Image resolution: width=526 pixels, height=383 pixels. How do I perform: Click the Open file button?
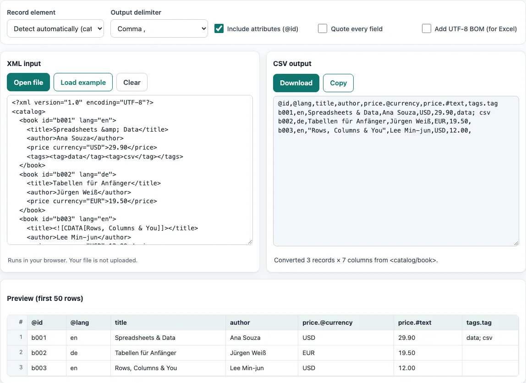tap(28, 82)
